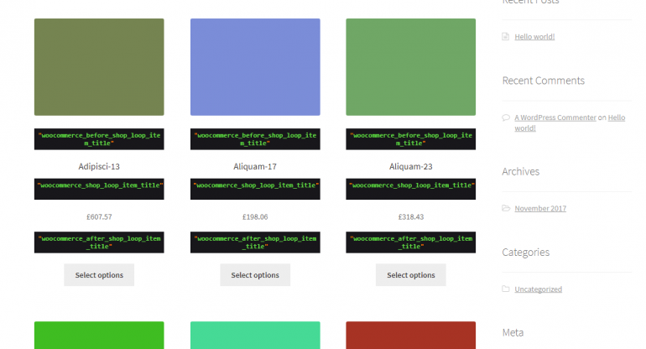This screenshot has width=646, height=349.
Task: Open the blue Aliquam-17 product image
Action: 255,67
